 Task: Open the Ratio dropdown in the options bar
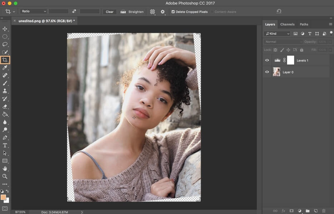pyautogui.click(x=33, y=11)
